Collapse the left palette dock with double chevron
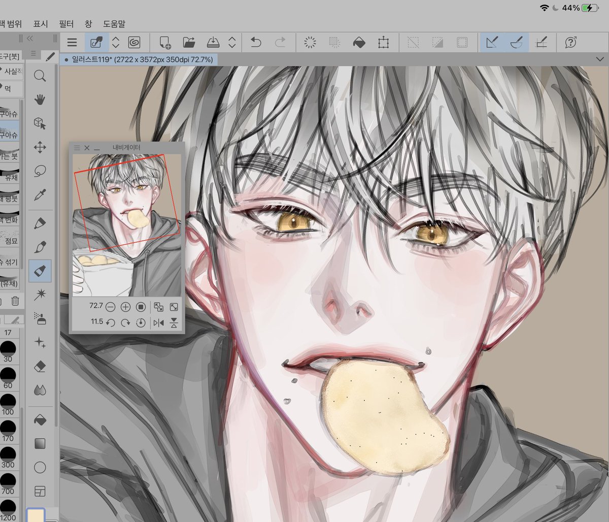The image size is (609, 522). click(30, 38)
